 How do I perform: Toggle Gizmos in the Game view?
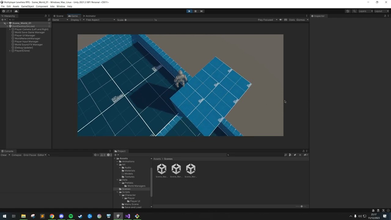click(301, 20)
